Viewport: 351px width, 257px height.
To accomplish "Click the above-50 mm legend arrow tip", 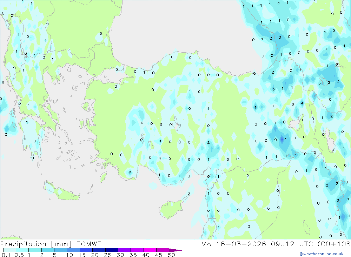I will point(175,250).
